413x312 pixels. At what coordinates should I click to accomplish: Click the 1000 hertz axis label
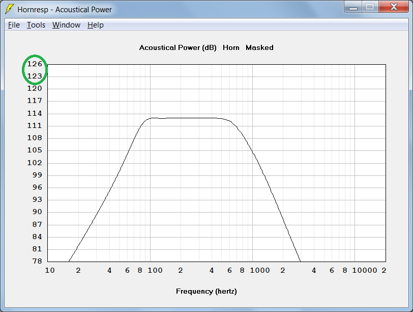[x=260, y=270]
